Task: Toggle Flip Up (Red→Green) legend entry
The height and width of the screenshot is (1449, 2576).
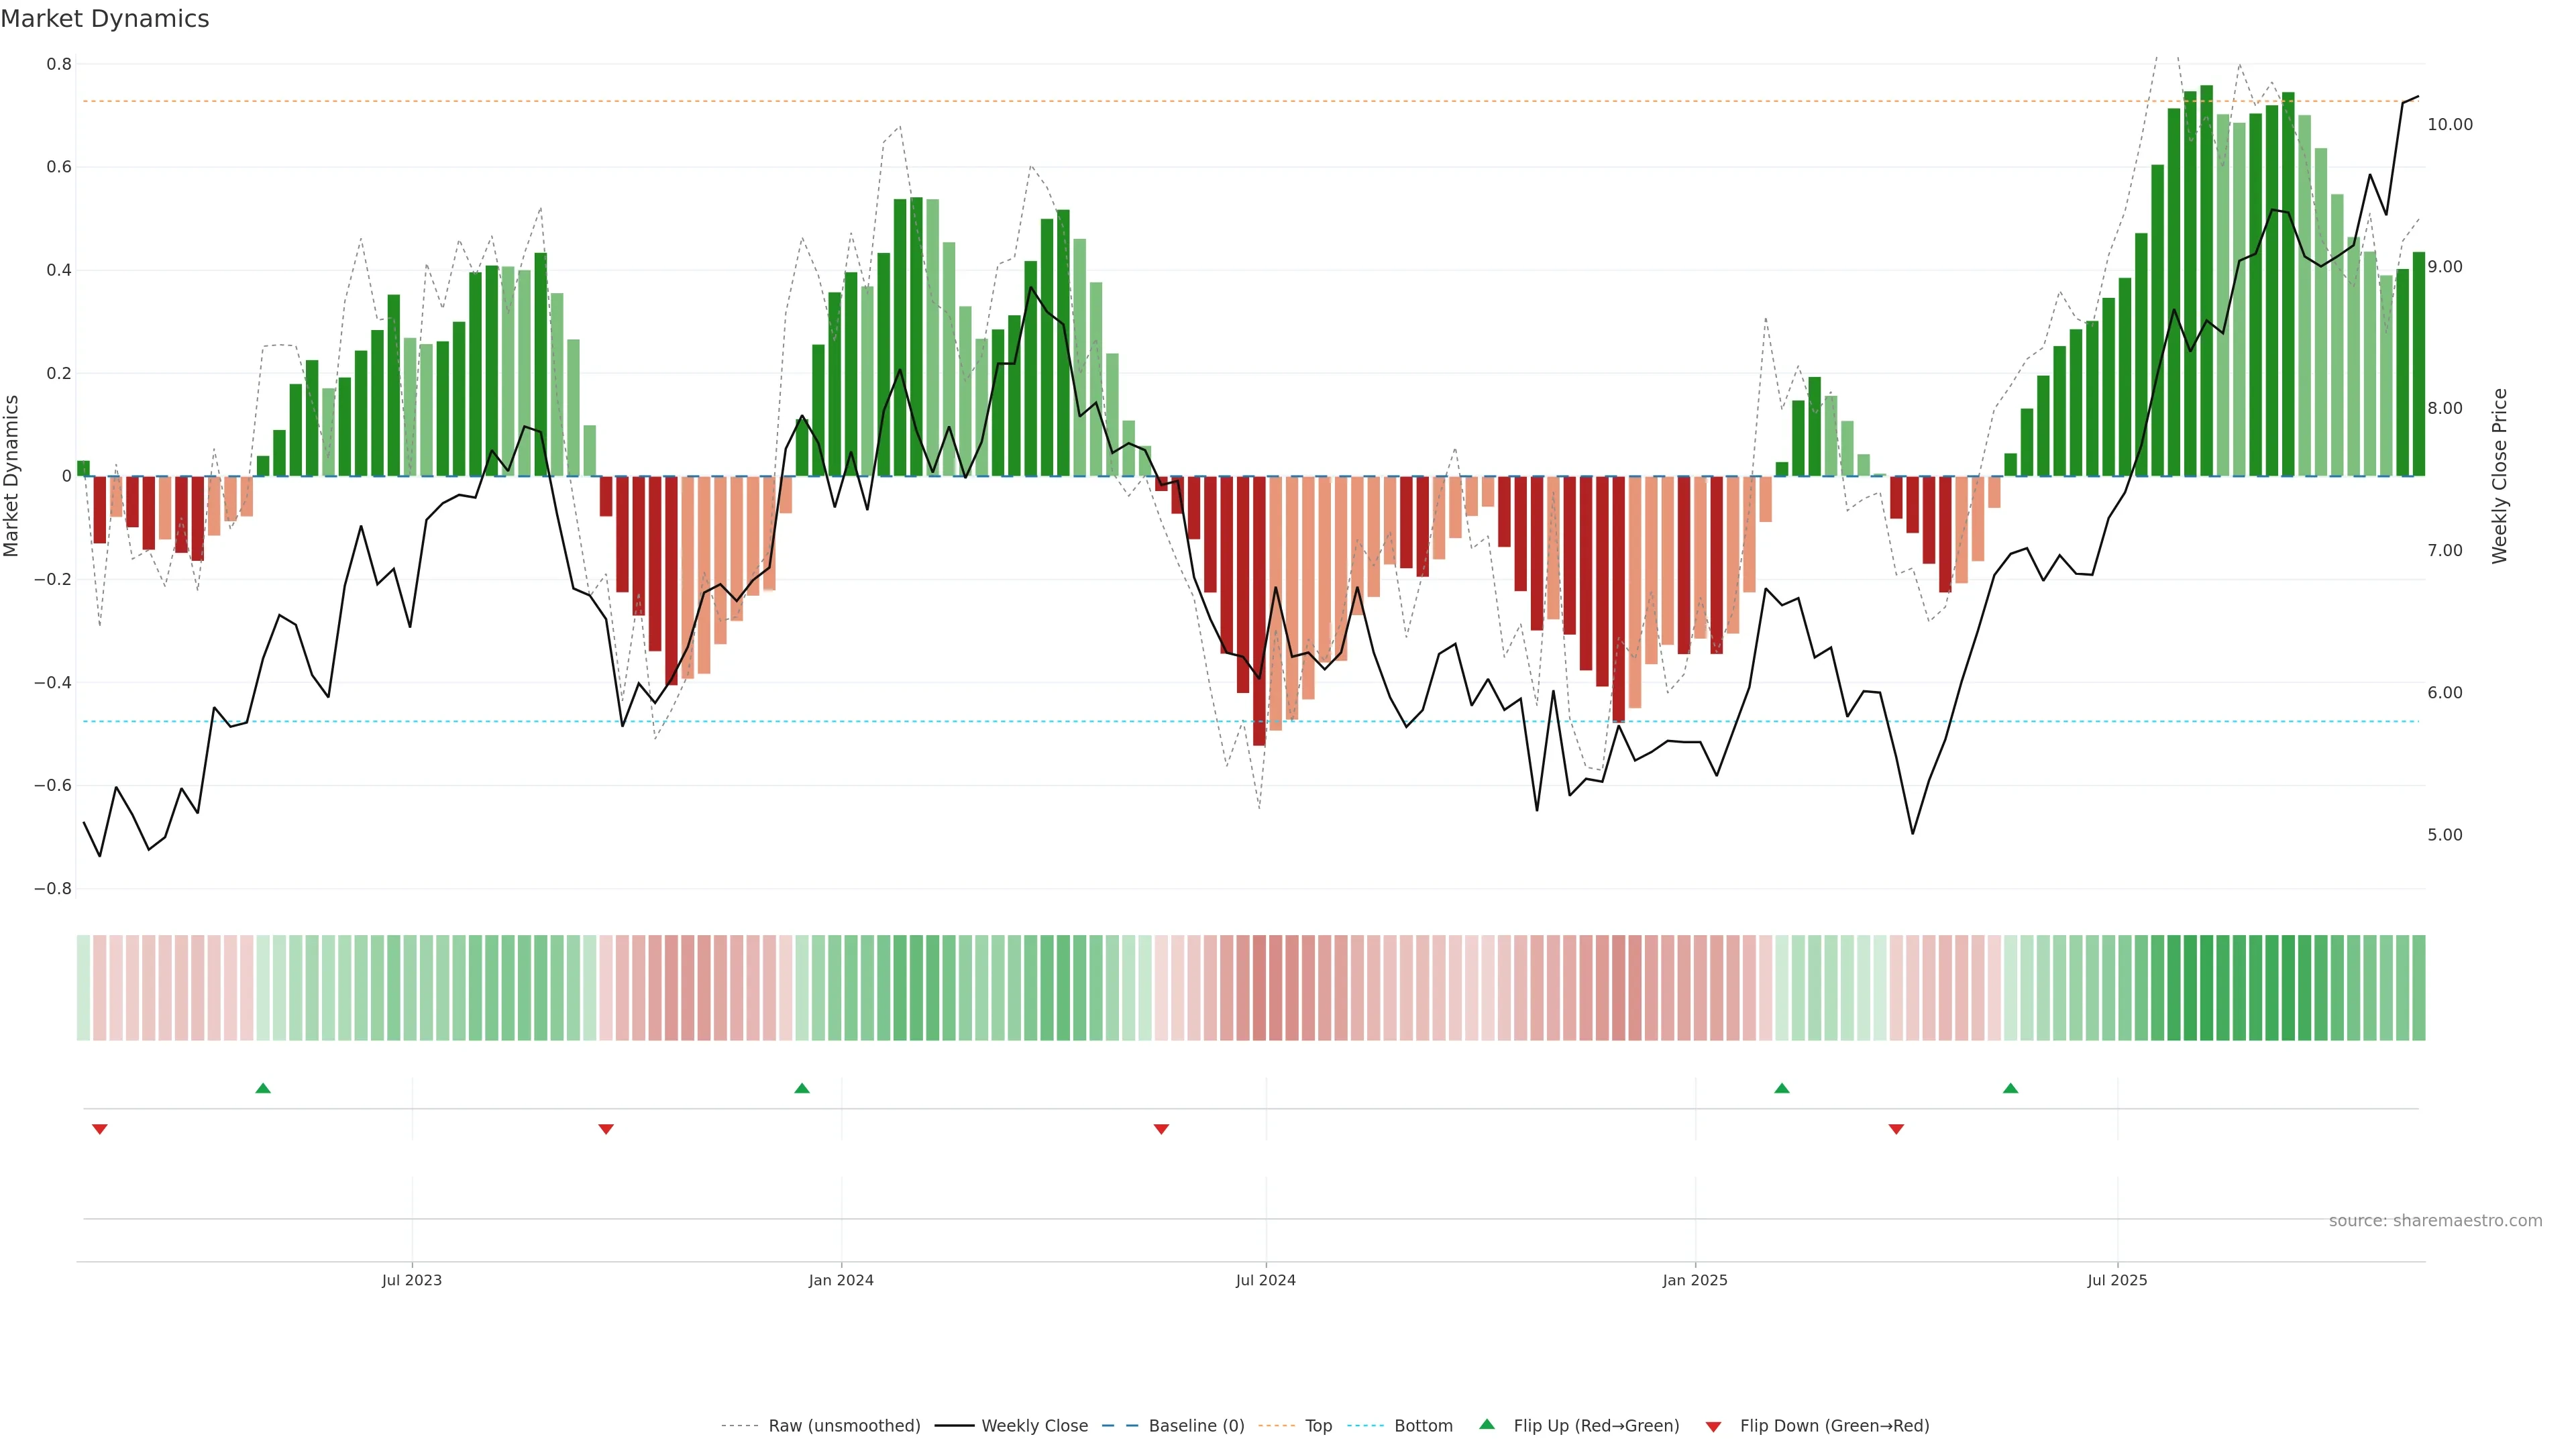Action: tap(1596, 1426)
